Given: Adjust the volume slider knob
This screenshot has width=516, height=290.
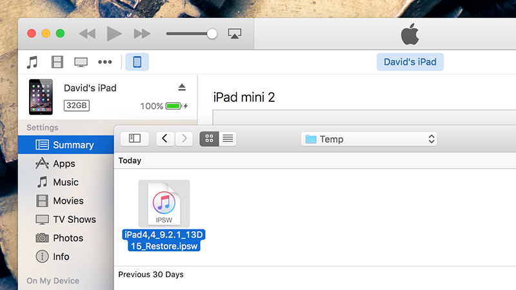Looking at the screenshot, I should pyautogui.click(x=212, y=34).
